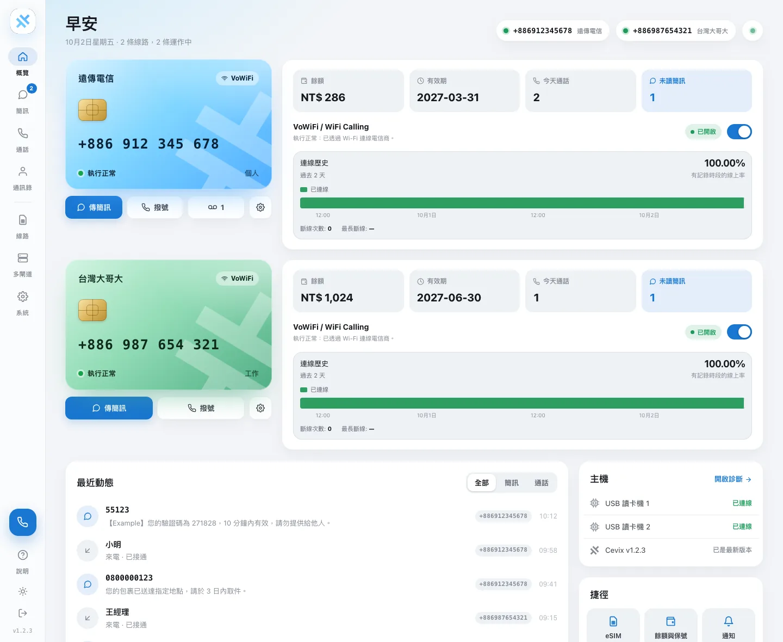Open eSIM shortcut
The height and width of the screenshot is (642, 783).
coord(613,626)
